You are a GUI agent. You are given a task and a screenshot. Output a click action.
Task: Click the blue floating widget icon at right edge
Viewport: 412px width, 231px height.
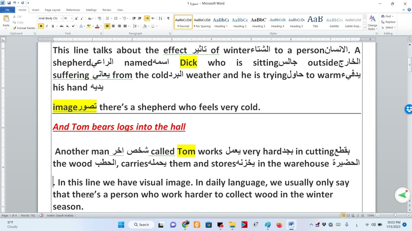pos(408,109)
